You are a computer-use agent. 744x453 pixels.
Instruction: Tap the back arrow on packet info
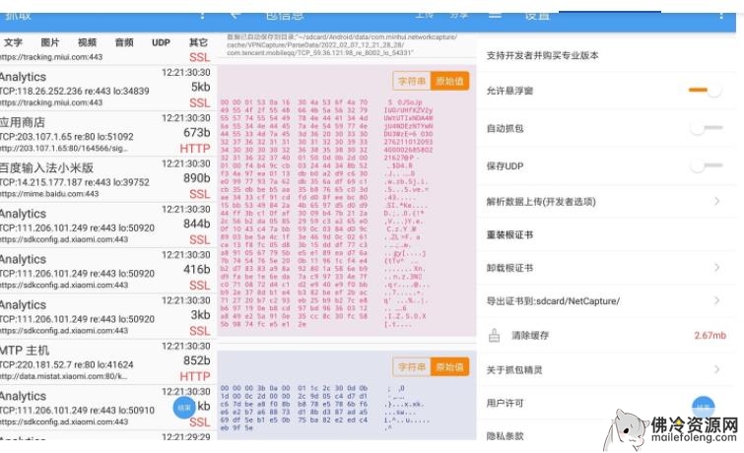(235, 14)
